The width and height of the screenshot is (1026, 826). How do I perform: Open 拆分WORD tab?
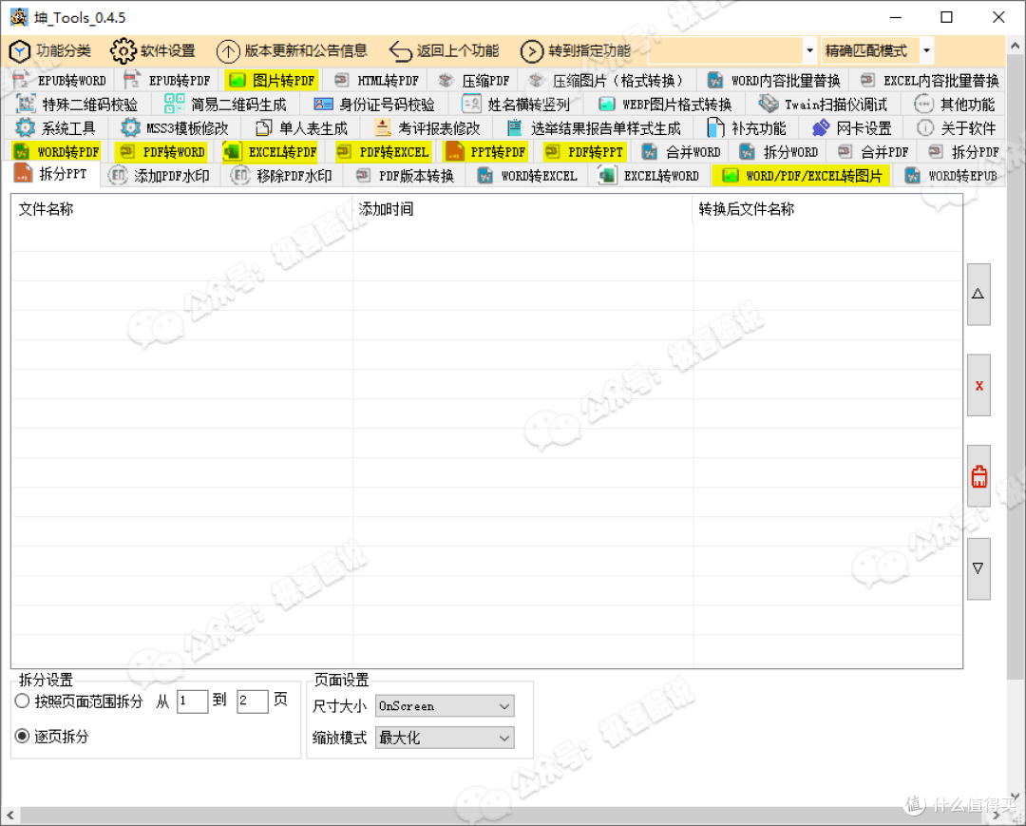779,152
